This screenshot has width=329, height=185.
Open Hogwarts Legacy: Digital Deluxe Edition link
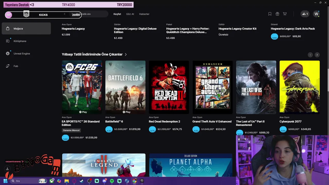point(135,30)
